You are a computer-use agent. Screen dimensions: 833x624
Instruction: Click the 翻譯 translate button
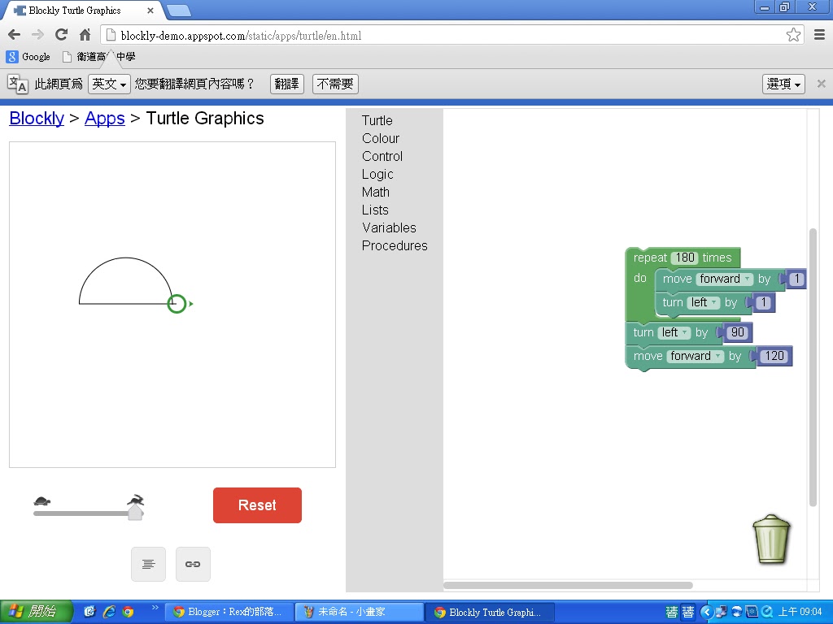click(x=287, y=84)
